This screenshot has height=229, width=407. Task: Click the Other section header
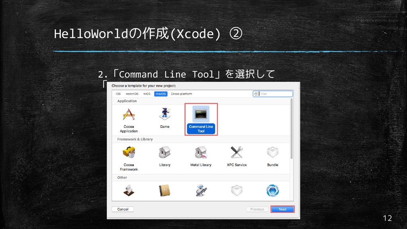pos(122,178)
